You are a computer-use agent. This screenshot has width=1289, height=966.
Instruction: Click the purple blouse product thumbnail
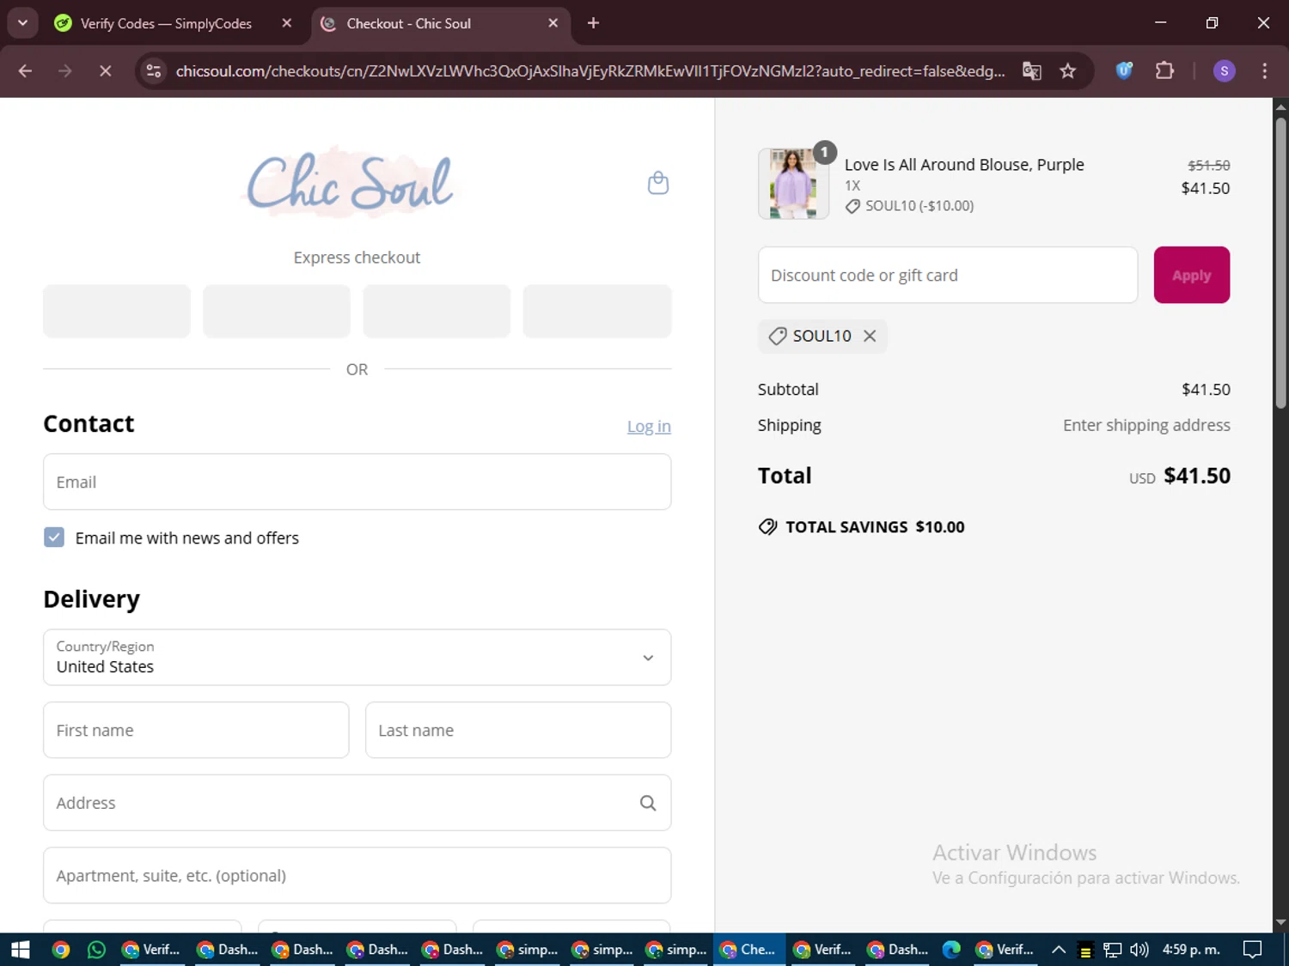793,184
